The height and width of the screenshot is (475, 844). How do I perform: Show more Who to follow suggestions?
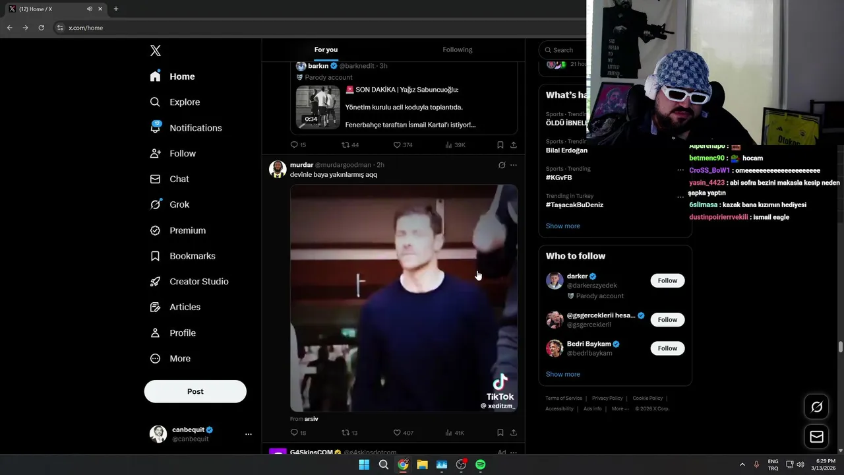tap(562, 374)
